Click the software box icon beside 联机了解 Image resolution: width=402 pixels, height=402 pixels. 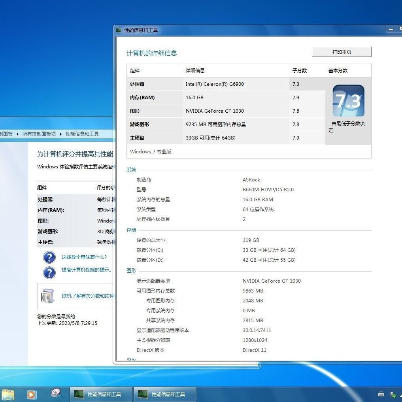click(48, 296)
